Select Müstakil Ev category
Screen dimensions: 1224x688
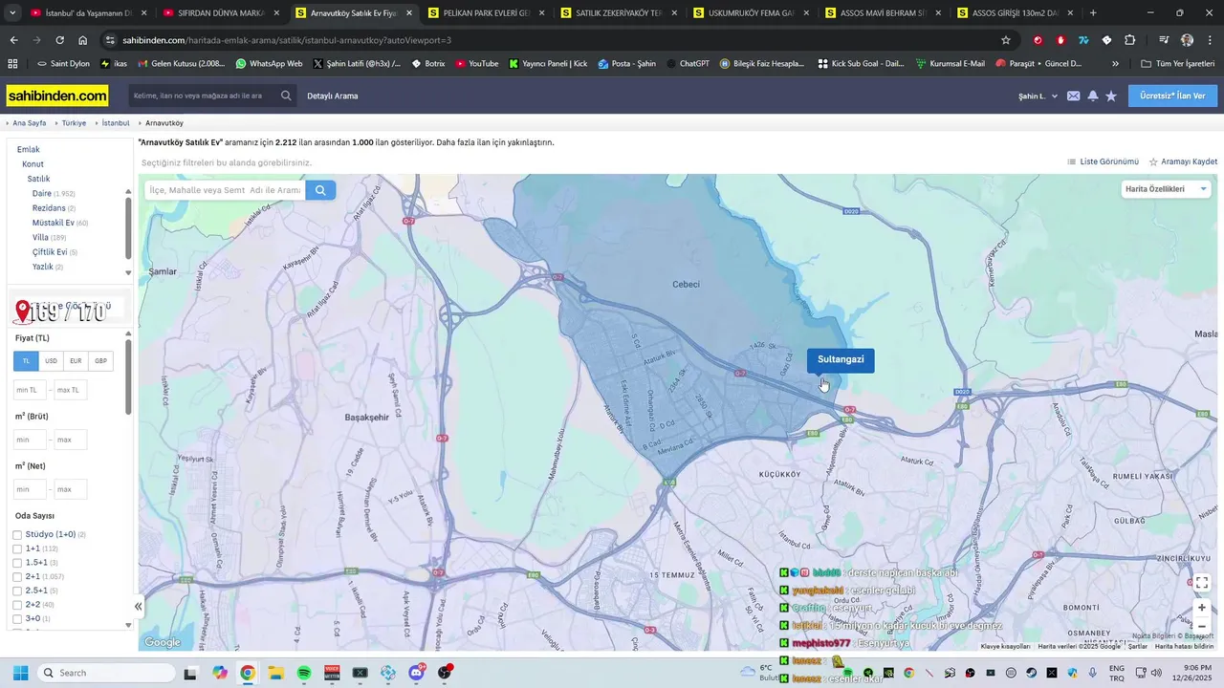click(54, 223)
